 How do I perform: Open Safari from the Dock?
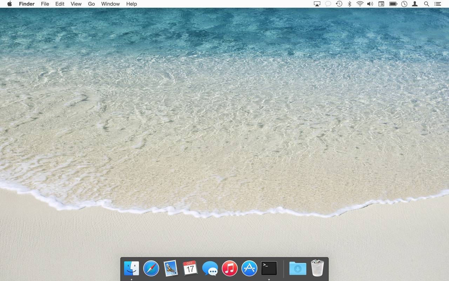(x=151, y=269)
